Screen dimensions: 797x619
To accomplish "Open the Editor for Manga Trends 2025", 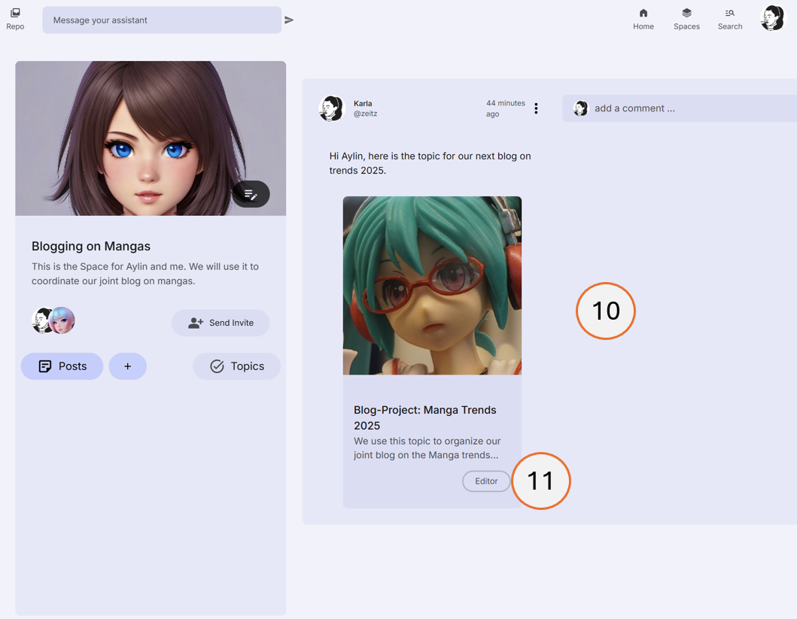I will 485,481.
